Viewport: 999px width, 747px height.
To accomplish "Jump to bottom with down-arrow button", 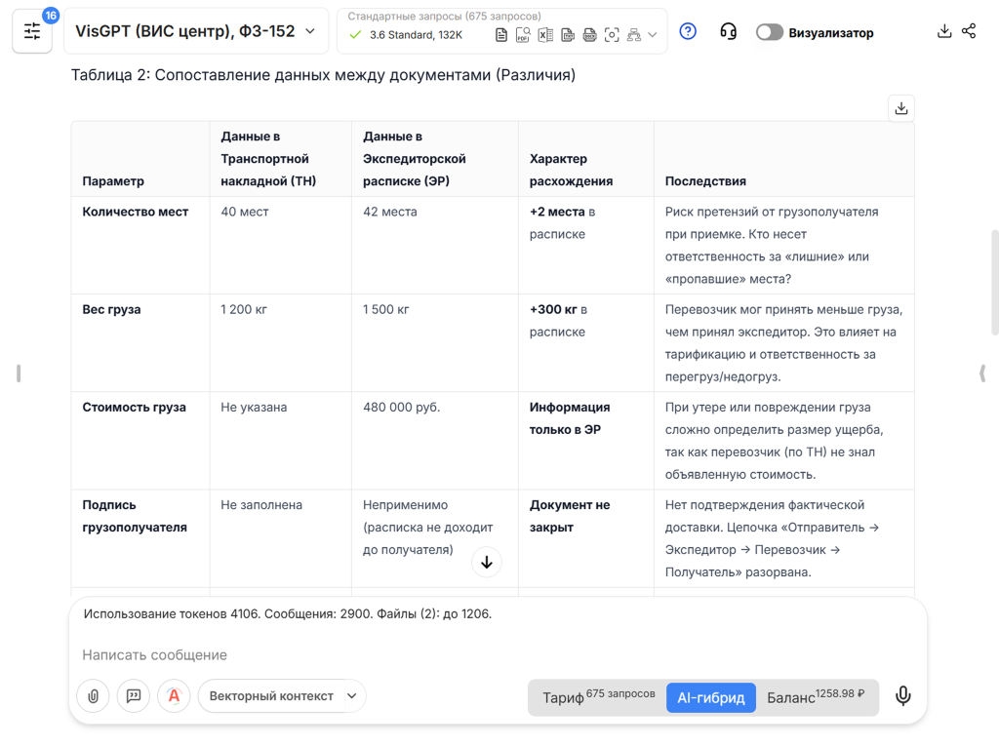I will pos(487,563).
